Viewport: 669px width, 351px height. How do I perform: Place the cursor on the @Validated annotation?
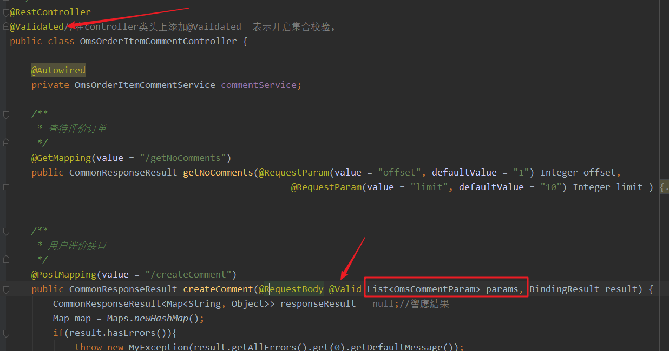[36, 26]
